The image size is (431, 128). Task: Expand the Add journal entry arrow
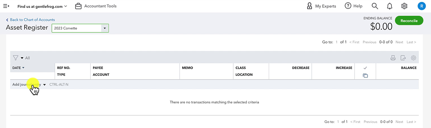point(45,85)
